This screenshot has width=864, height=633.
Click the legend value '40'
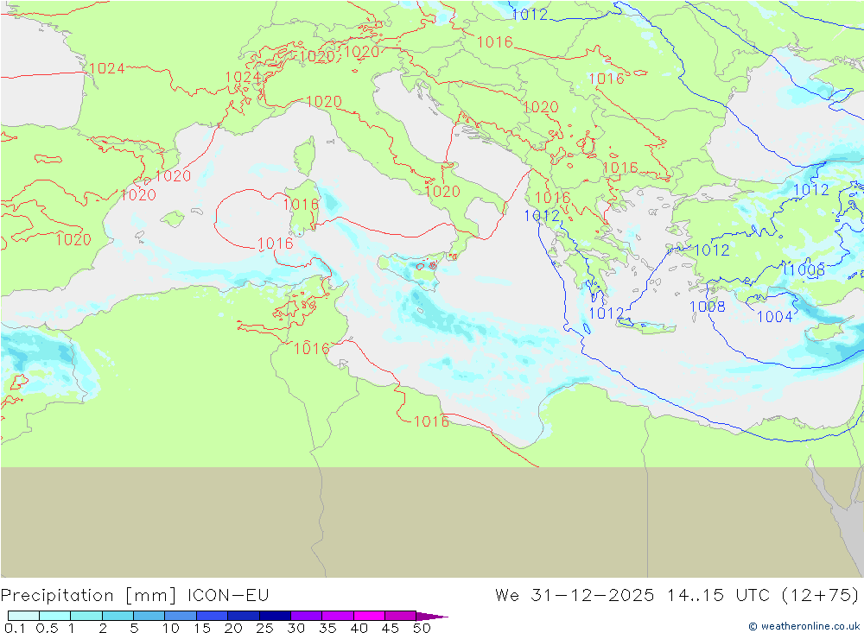pyautogui.click(x=359, y=628)
